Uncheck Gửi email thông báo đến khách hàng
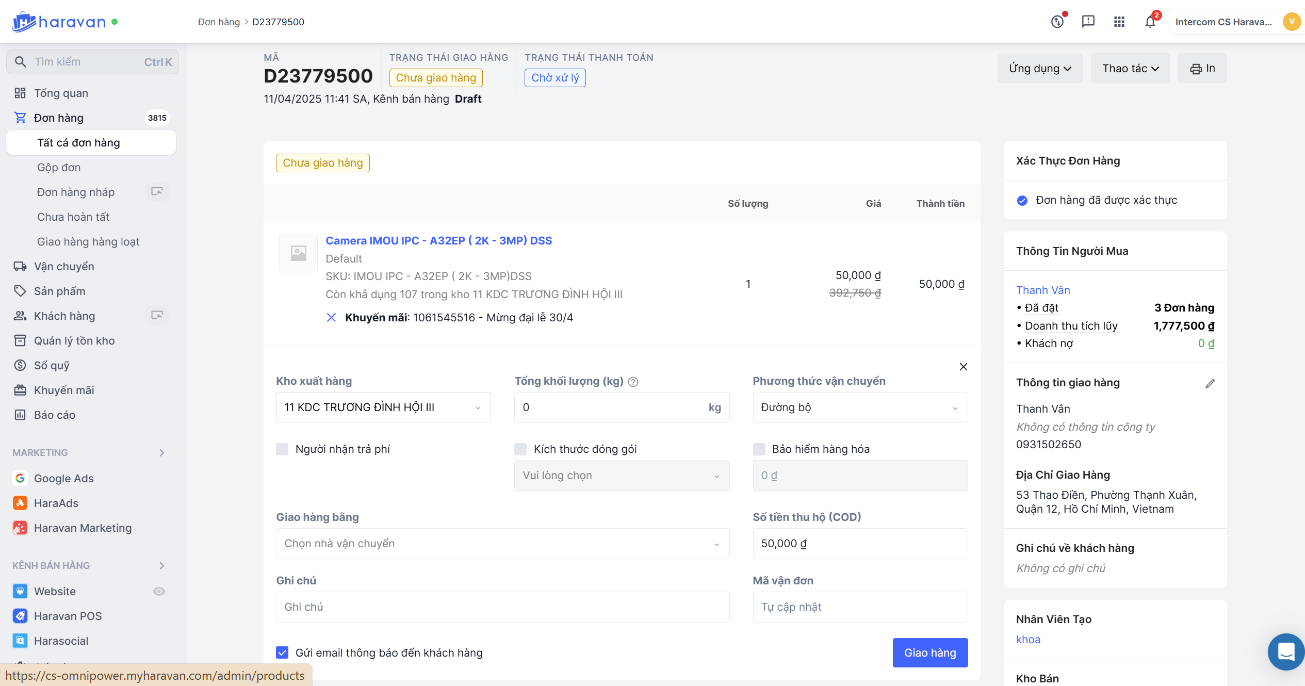The image size is (1305, 686). 282,652
